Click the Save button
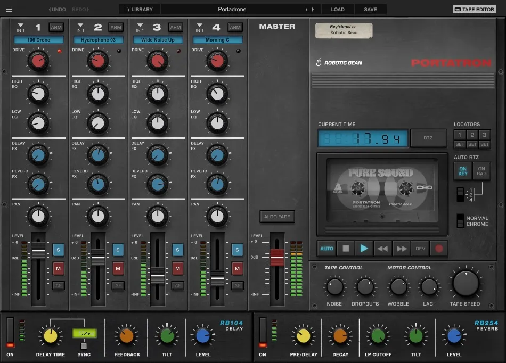Viewport: 506px width, 363px height. (x=371, y=10)
